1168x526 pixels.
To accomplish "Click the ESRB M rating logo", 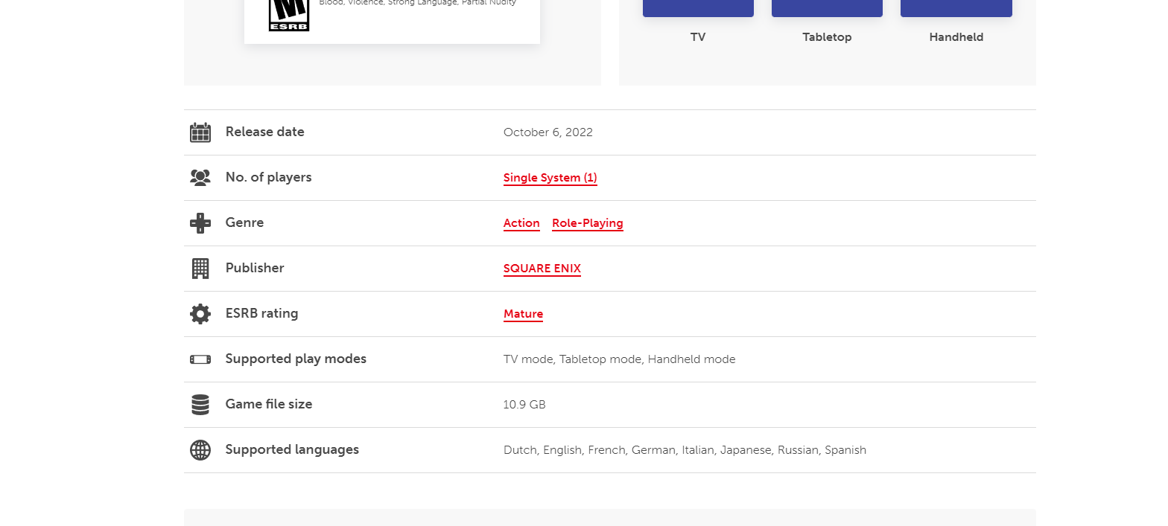I will (x=289, y=15).
